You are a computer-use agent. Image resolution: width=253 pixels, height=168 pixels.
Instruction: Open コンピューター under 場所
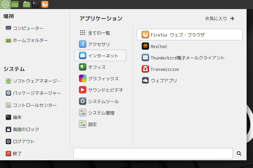click(25, 28)
